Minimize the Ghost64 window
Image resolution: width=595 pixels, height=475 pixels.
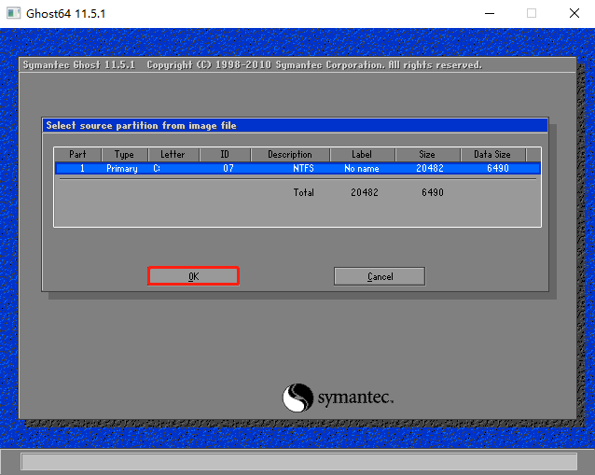(x=490, y=13)
